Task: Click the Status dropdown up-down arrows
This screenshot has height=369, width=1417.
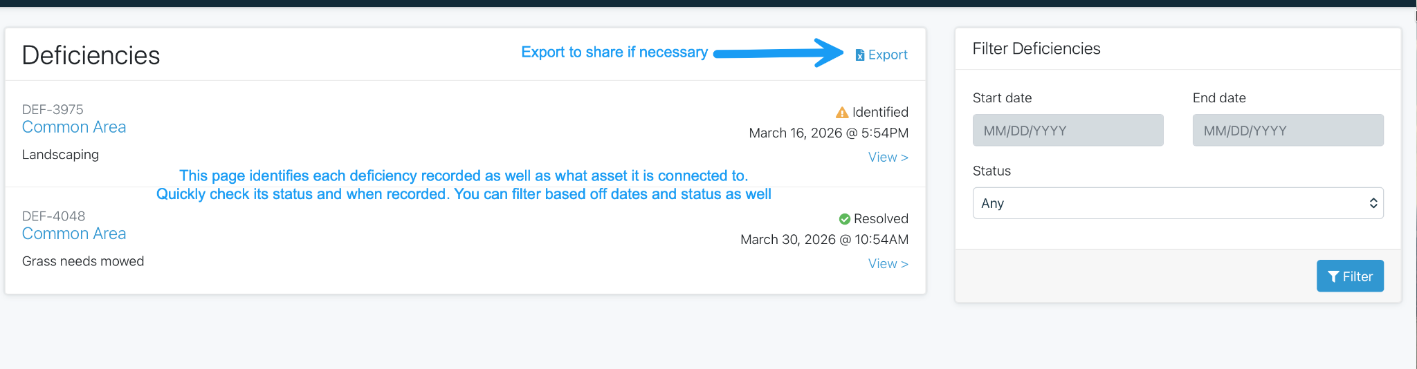Action: point(1373,203)
